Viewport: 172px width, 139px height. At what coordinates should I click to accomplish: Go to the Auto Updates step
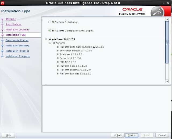[x=13, y=24]
